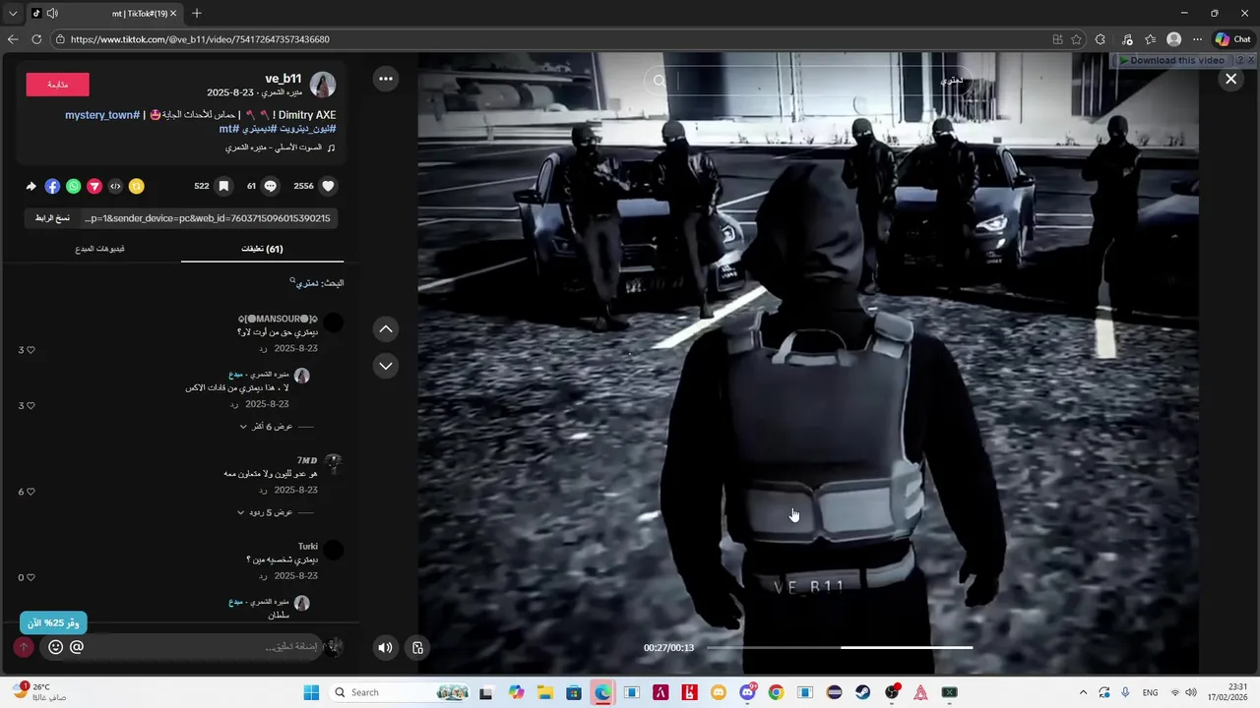Follow ve_b11 with the red button
This screenshot has height=708, width=1260.
click(57, 85)
